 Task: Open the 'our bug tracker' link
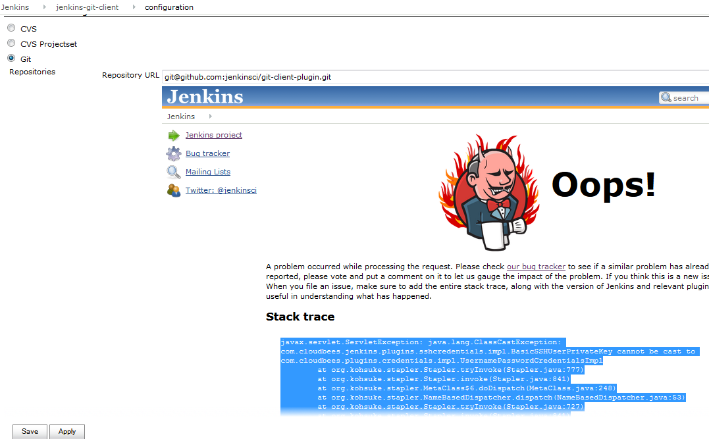pyautogui.click(x=536, y=267)
